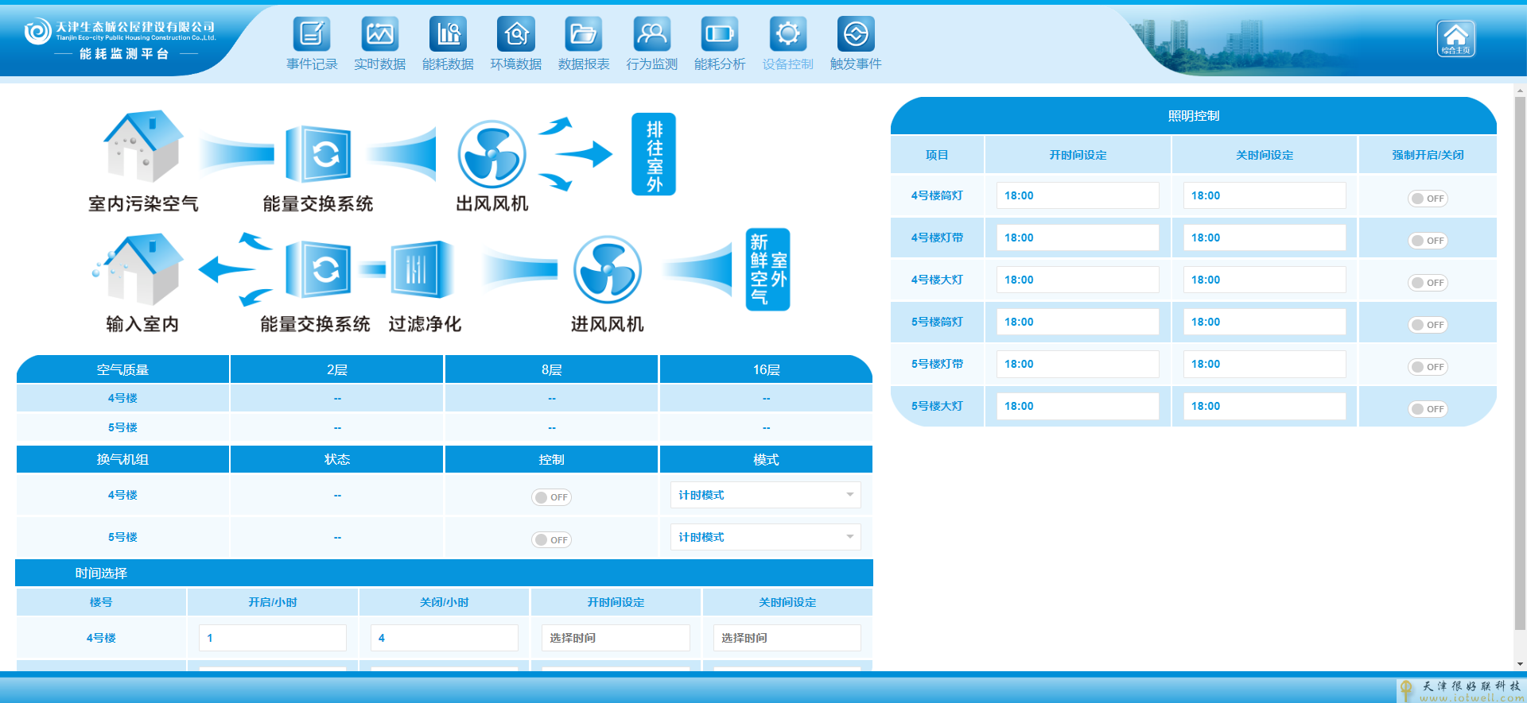Open the 触发事件 trigger events icon
The width and height of the screenshot is (1527, 703).
[856, 34]
